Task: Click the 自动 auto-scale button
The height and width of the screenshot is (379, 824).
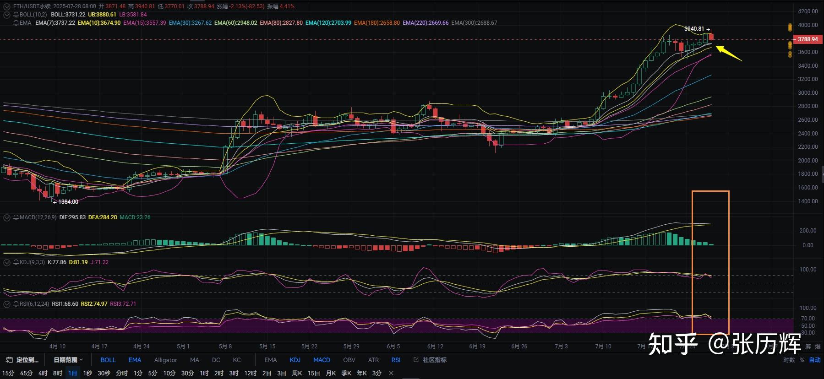Action: [814, 360]
